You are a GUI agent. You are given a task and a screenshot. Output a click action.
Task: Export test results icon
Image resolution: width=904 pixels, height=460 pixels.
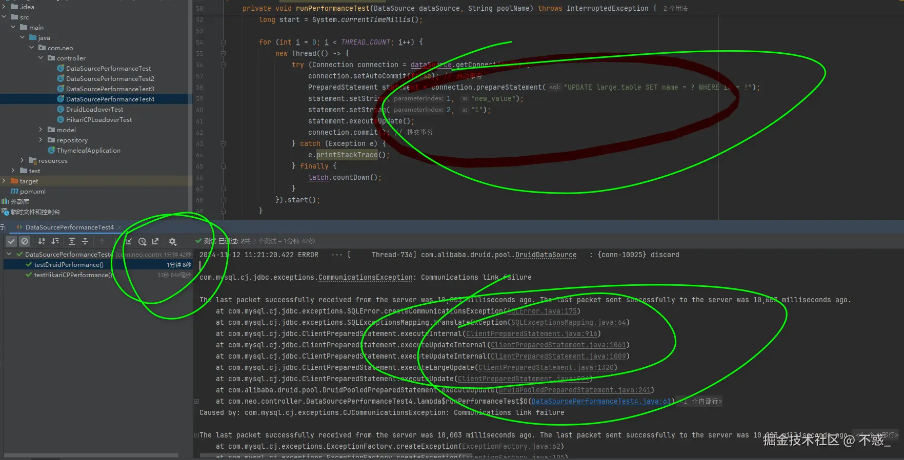click(155, 241)
